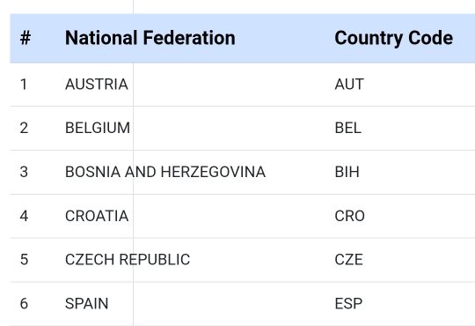Click the Country Code column header
Image resolution: width=475 pixels, height=326 pixels.
[393, 38]
